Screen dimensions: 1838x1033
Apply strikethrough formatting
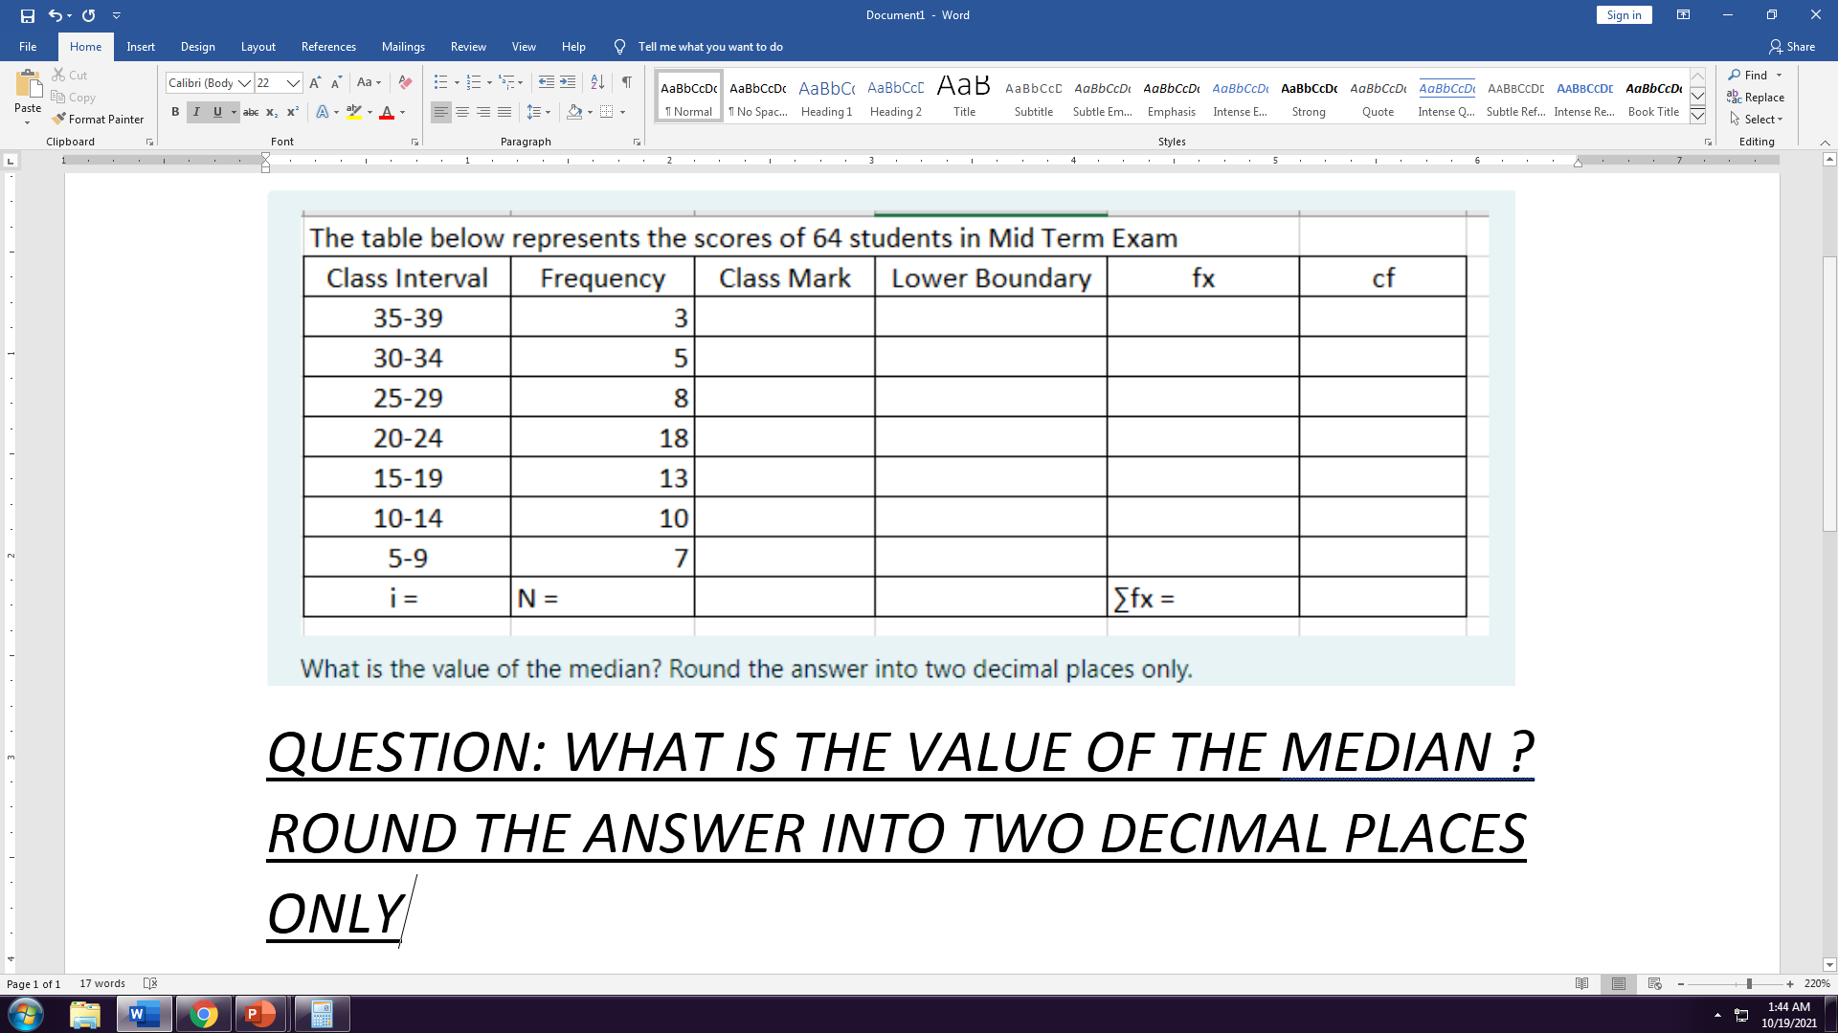(251, 112)
